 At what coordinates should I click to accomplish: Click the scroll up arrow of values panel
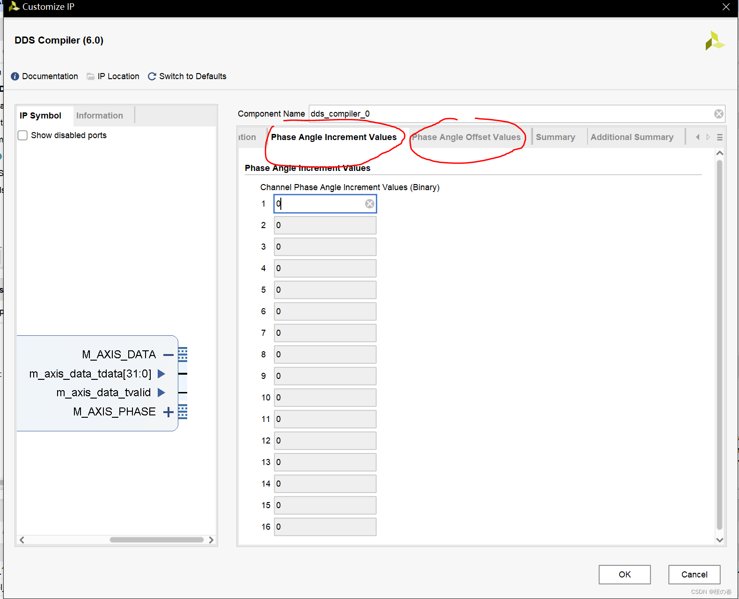pyautogui.click(x=720, y=153)
